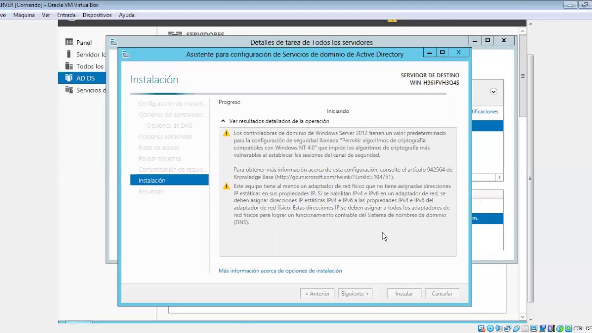The width and height of the screenshot is (592, 333).
Task: Select the Revisar opciones wizard step
Action: click(x=160, y=159)
